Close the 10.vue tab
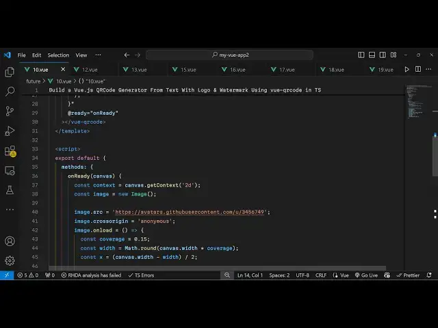438x328 pixels. click(63, 69)
